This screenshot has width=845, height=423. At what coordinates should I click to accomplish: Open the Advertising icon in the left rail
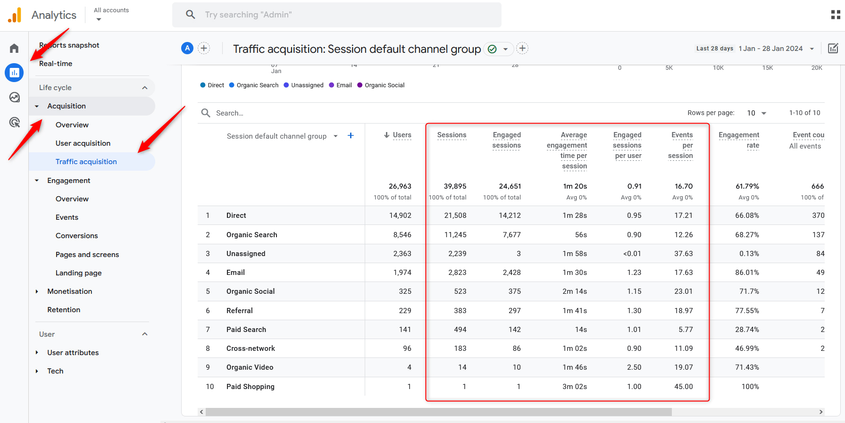point(14,123)
